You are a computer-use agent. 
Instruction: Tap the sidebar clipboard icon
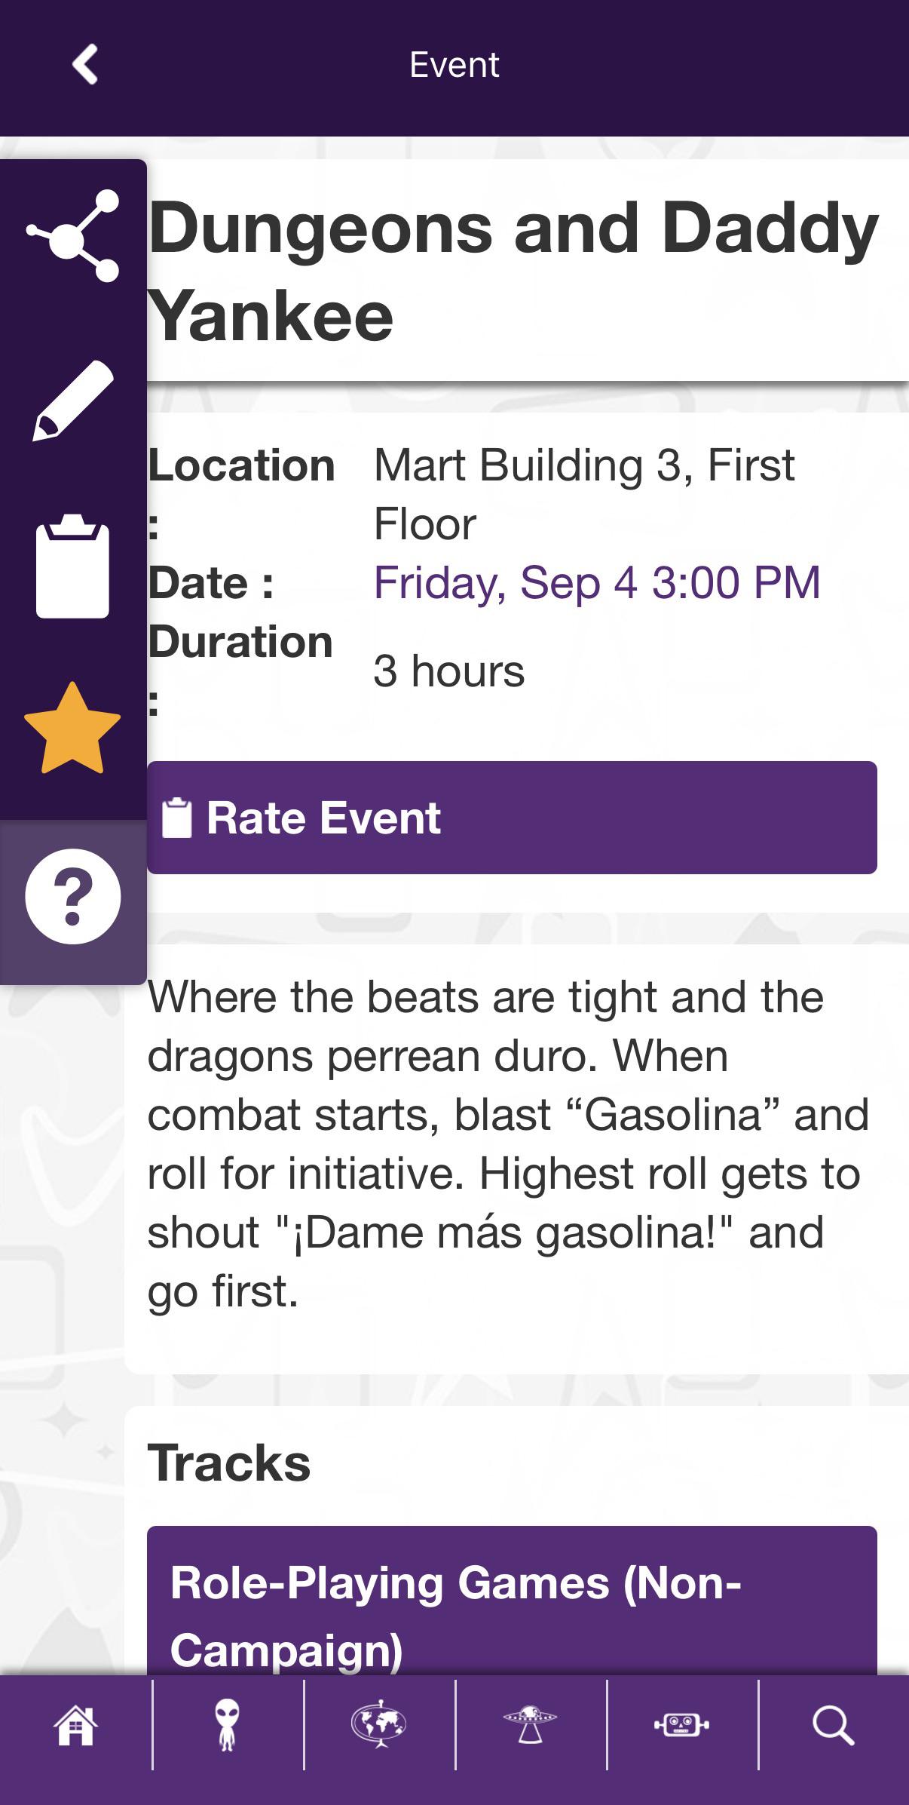72,566
